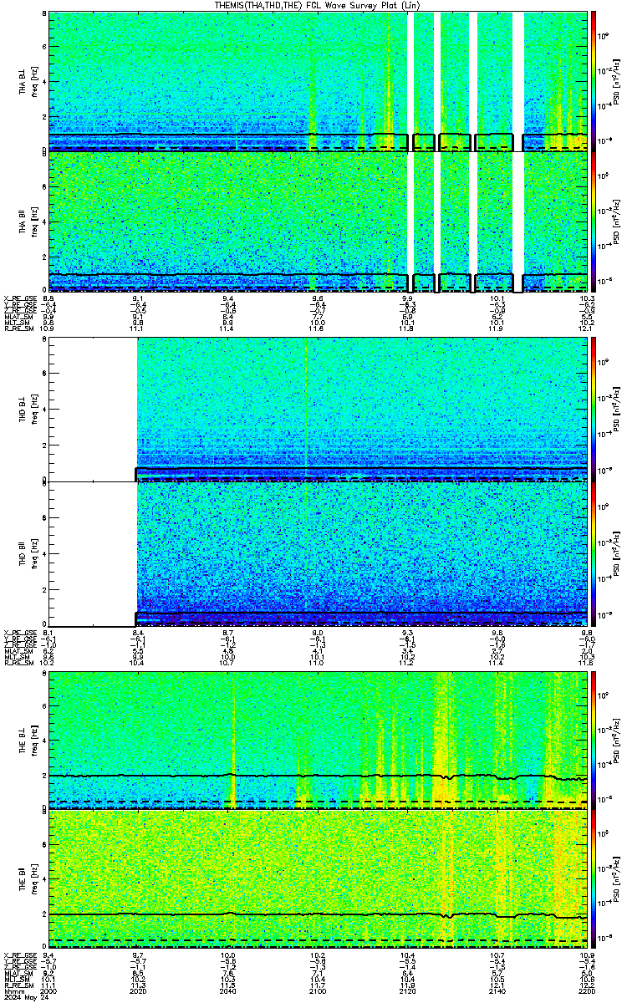Screen dimensions: 627x1003
Task: Click the time label 2000 on bottom axis
Action: (x=48, y=992)
